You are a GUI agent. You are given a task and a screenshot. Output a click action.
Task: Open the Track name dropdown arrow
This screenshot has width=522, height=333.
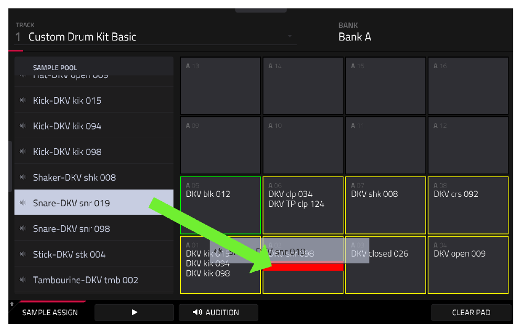pyautogui.click(x=290, y=36)
